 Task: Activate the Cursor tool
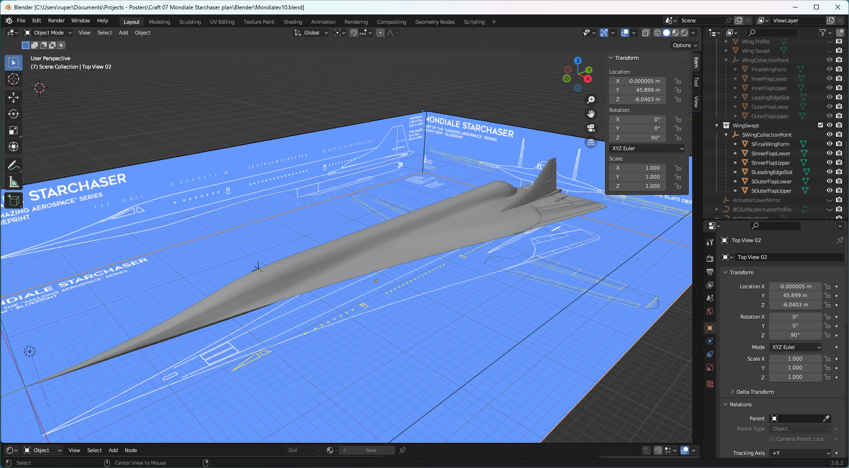tap(14, 79)
